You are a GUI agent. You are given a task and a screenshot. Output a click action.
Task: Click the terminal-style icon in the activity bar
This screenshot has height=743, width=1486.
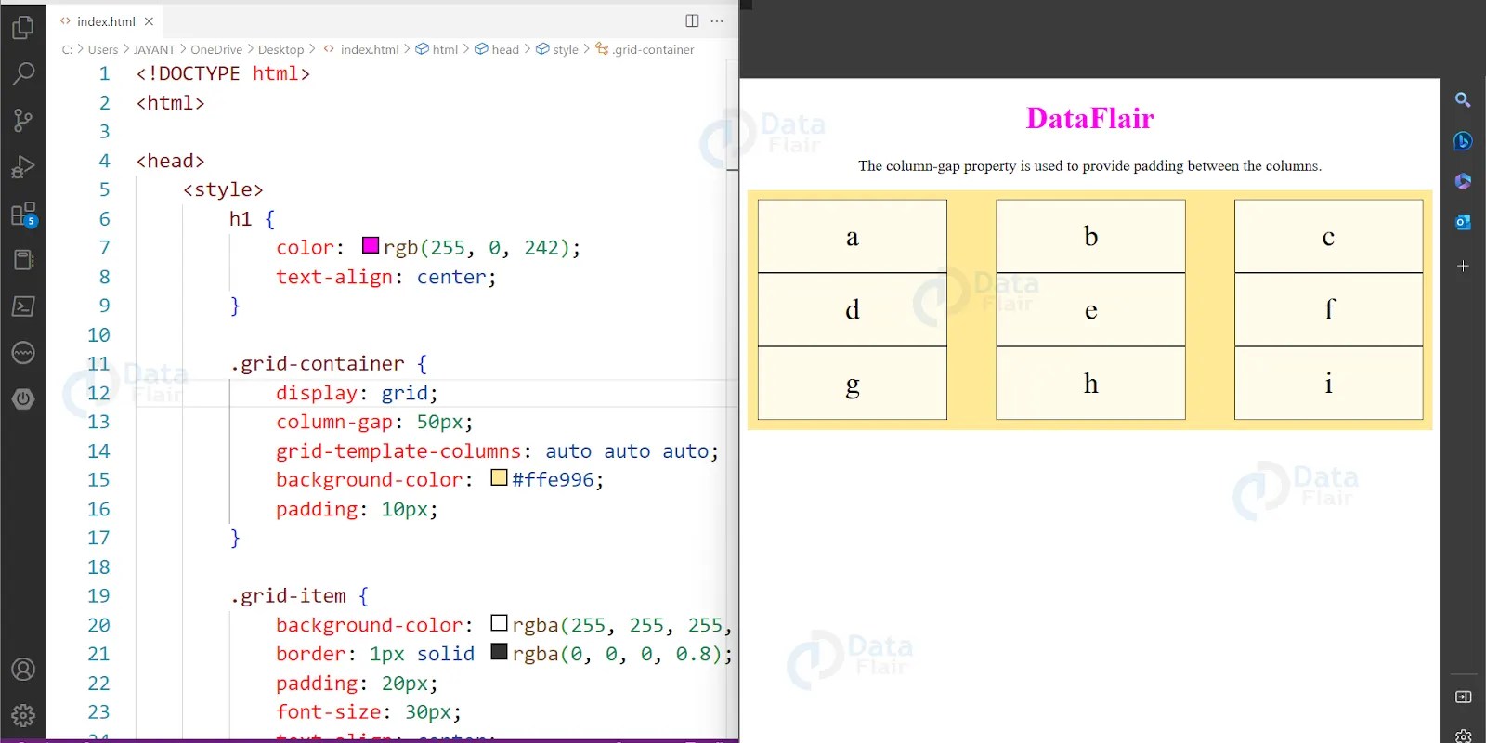[23, 306]
